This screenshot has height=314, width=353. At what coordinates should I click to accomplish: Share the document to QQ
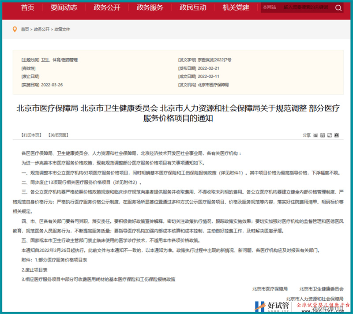[x=337, y=135]
